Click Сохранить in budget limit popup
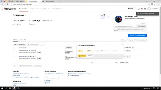 pyautogui.click(x=82, y=56)
